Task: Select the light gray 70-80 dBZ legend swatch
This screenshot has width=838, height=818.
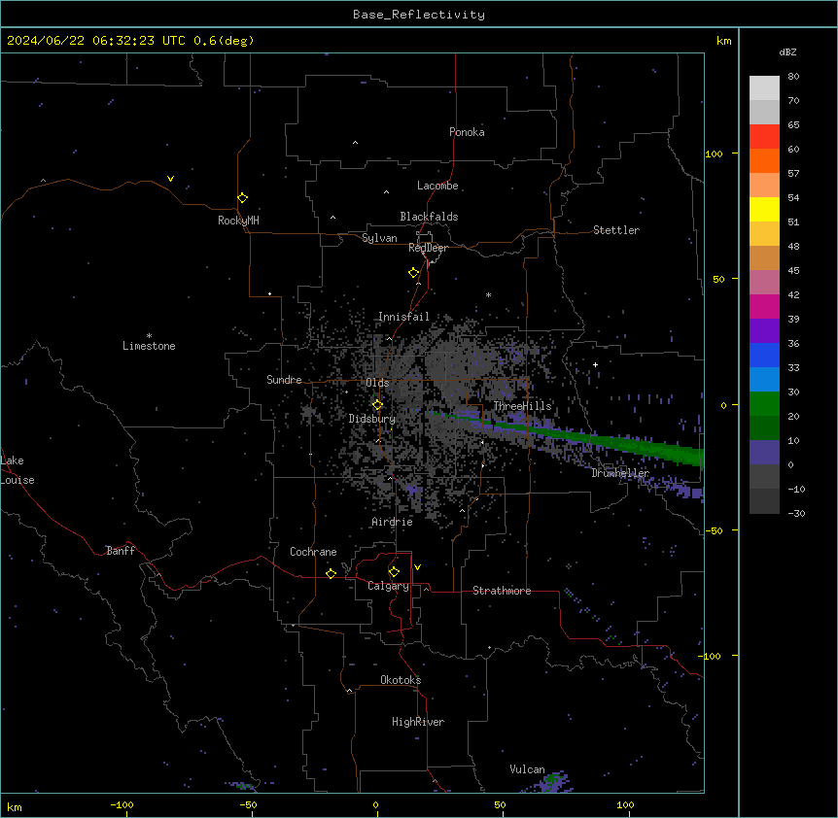Action: (x=764, y=88)
